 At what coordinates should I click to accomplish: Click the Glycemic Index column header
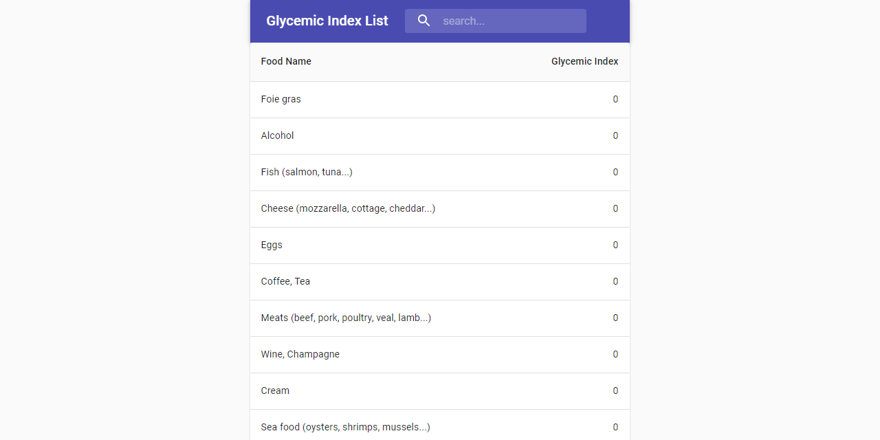click(585, 61)
